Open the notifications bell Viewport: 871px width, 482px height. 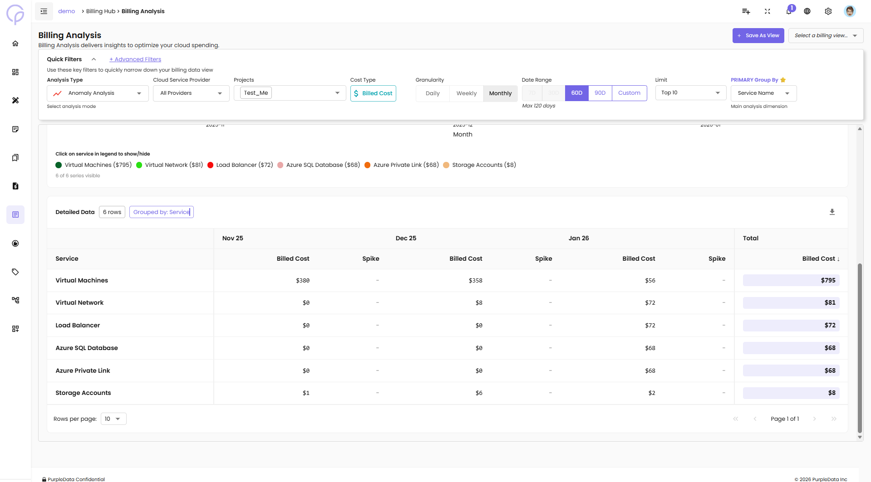pyautogui.click(x=788, y=11)
